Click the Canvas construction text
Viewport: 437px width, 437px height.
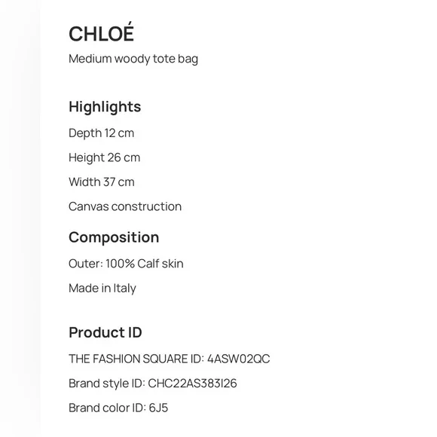coord(125,206)
